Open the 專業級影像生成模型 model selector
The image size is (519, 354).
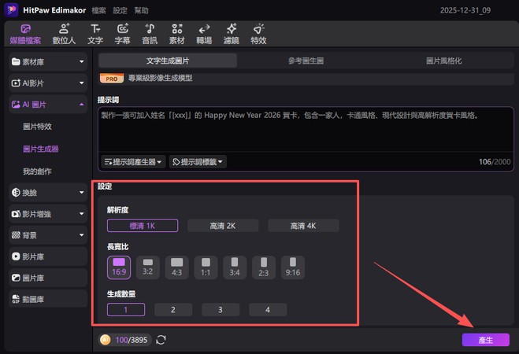tap(306, 79)
